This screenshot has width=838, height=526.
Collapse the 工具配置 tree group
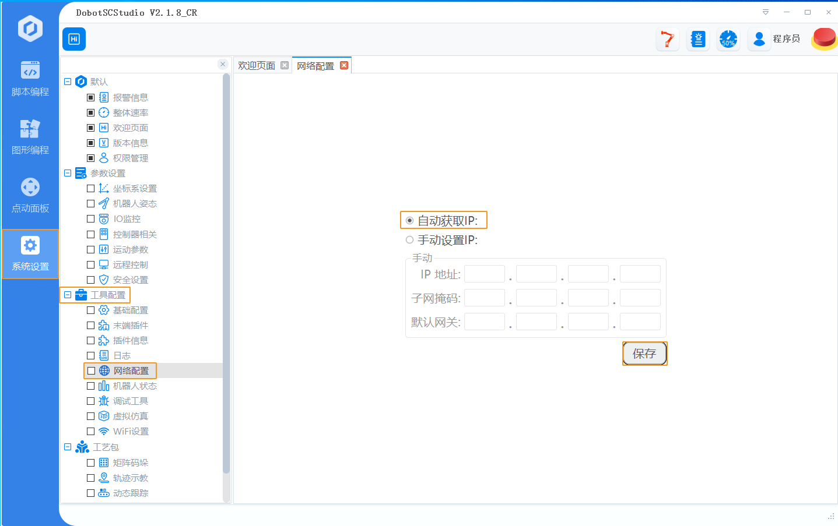coord(68,295)
